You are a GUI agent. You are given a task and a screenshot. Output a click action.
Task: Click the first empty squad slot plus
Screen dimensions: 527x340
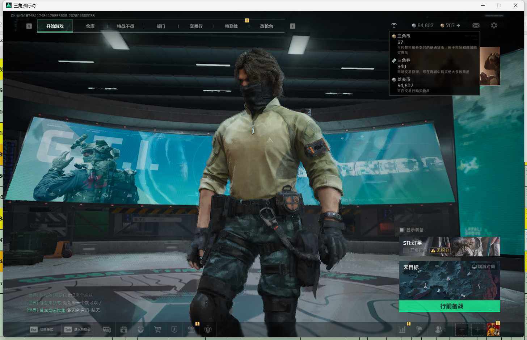coord(461,329)
